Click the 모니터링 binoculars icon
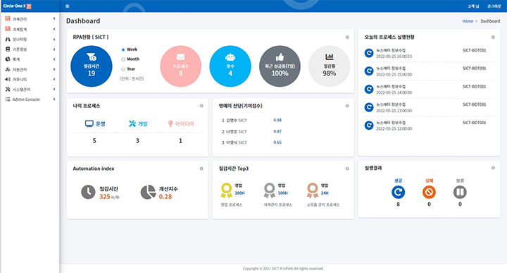Screen dimensions: 507x273 click(x=8, y=39)
